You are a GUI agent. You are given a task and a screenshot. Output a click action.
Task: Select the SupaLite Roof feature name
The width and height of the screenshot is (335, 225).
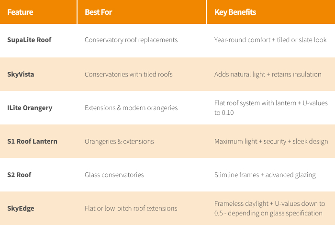point(29,40)
